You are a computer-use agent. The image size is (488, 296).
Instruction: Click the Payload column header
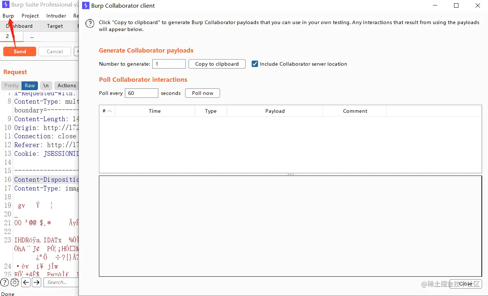[x=275, y=111]
